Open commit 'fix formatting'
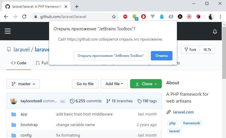 point(68,135)
